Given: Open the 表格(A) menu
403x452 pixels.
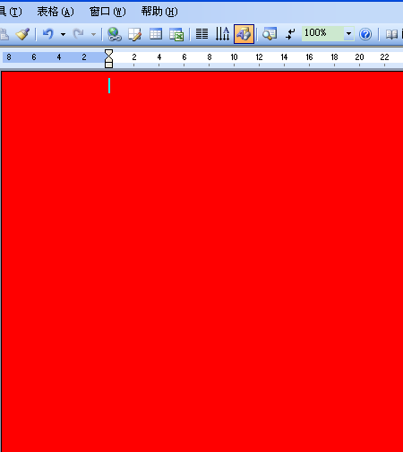Looking at the screenshot, I should pyautogui.click(x=56, y=12).
